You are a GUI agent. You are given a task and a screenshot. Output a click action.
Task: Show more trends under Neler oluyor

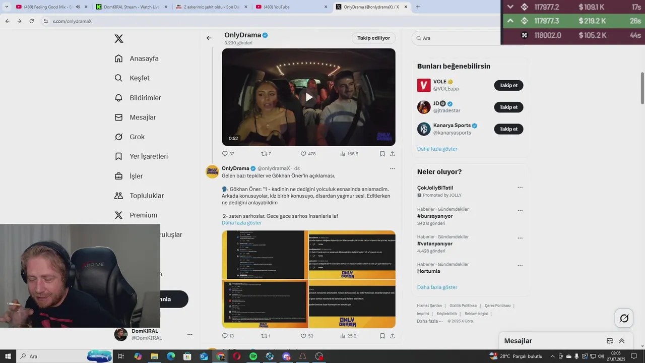point(437,287)
